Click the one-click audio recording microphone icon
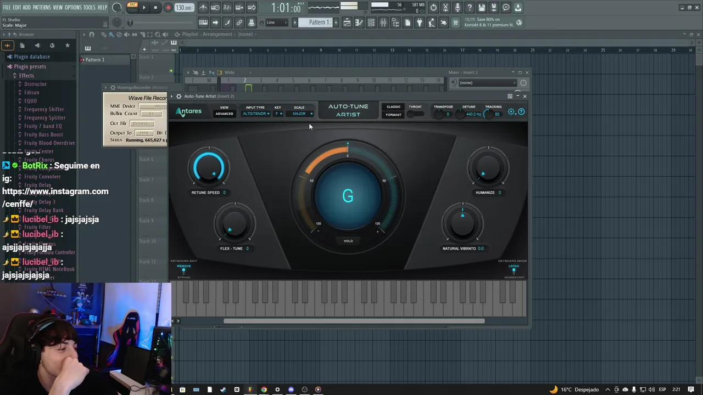This screenshot has height=395, width=703. (457, 8)
